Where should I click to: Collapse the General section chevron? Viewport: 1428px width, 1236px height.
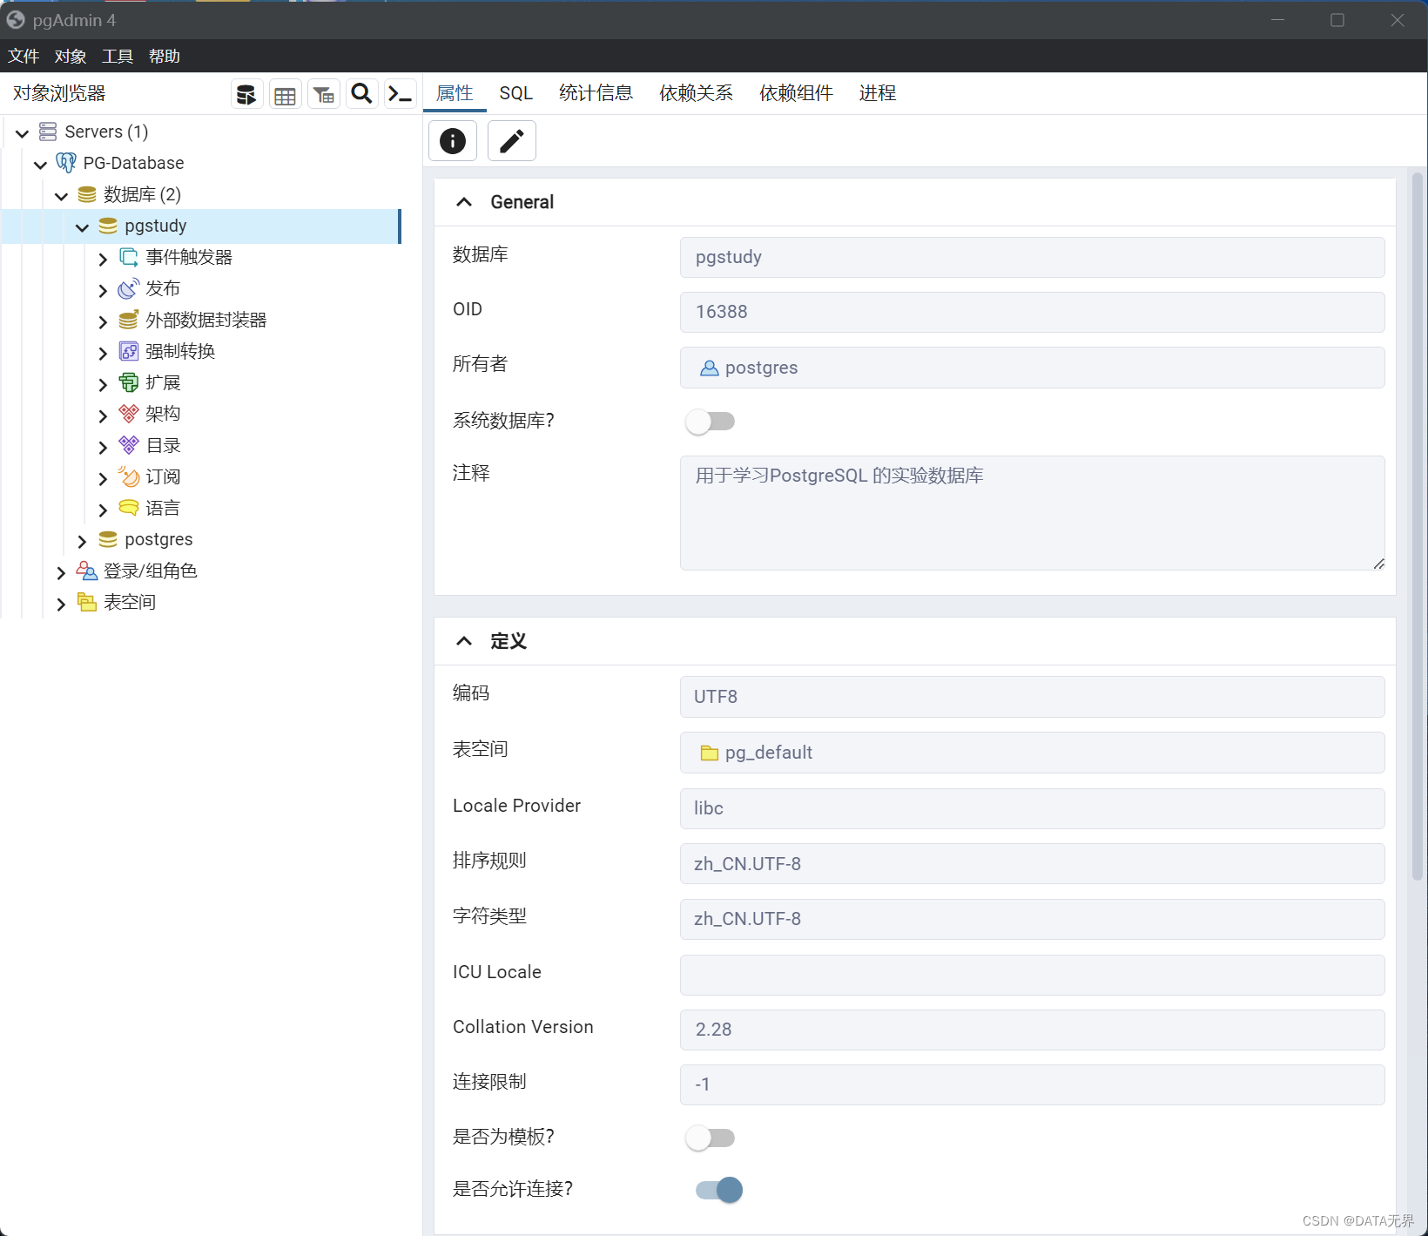point(464,202)
